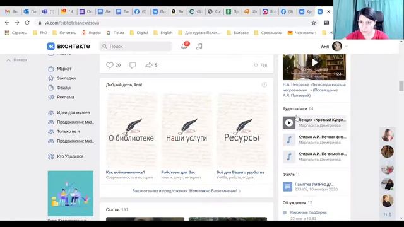Open the Наши услуги card

pos(187,130)
